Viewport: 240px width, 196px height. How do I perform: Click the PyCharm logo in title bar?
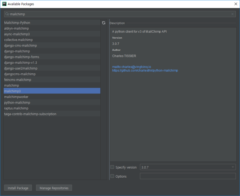[x=4, y=4]
